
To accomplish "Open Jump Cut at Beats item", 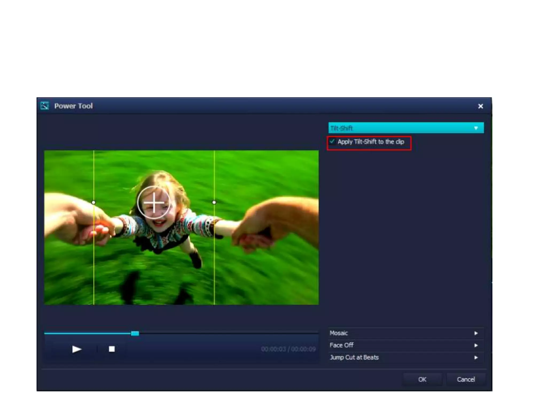I will pos(354,357).
